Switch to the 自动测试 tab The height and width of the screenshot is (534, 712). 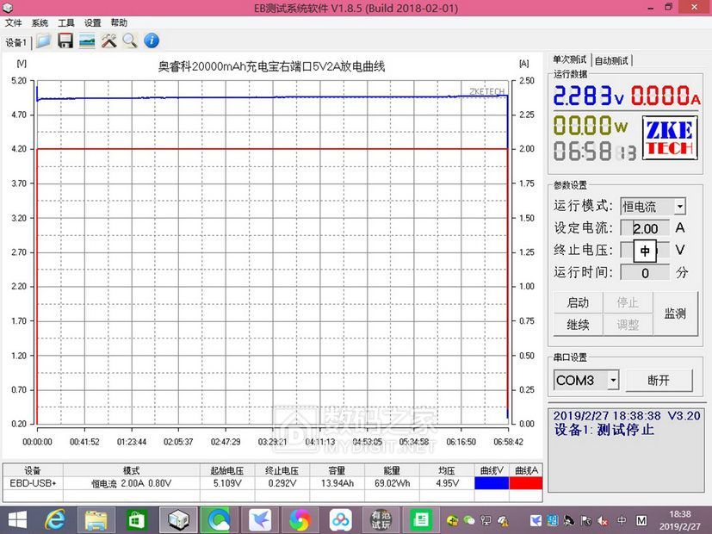pyautogui.click(x=612, y=60)
